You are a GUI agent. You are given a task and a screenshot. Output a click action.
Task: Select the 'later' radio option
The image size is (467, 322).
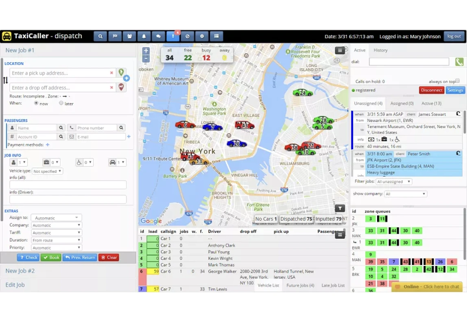click(x=61, y=103)
